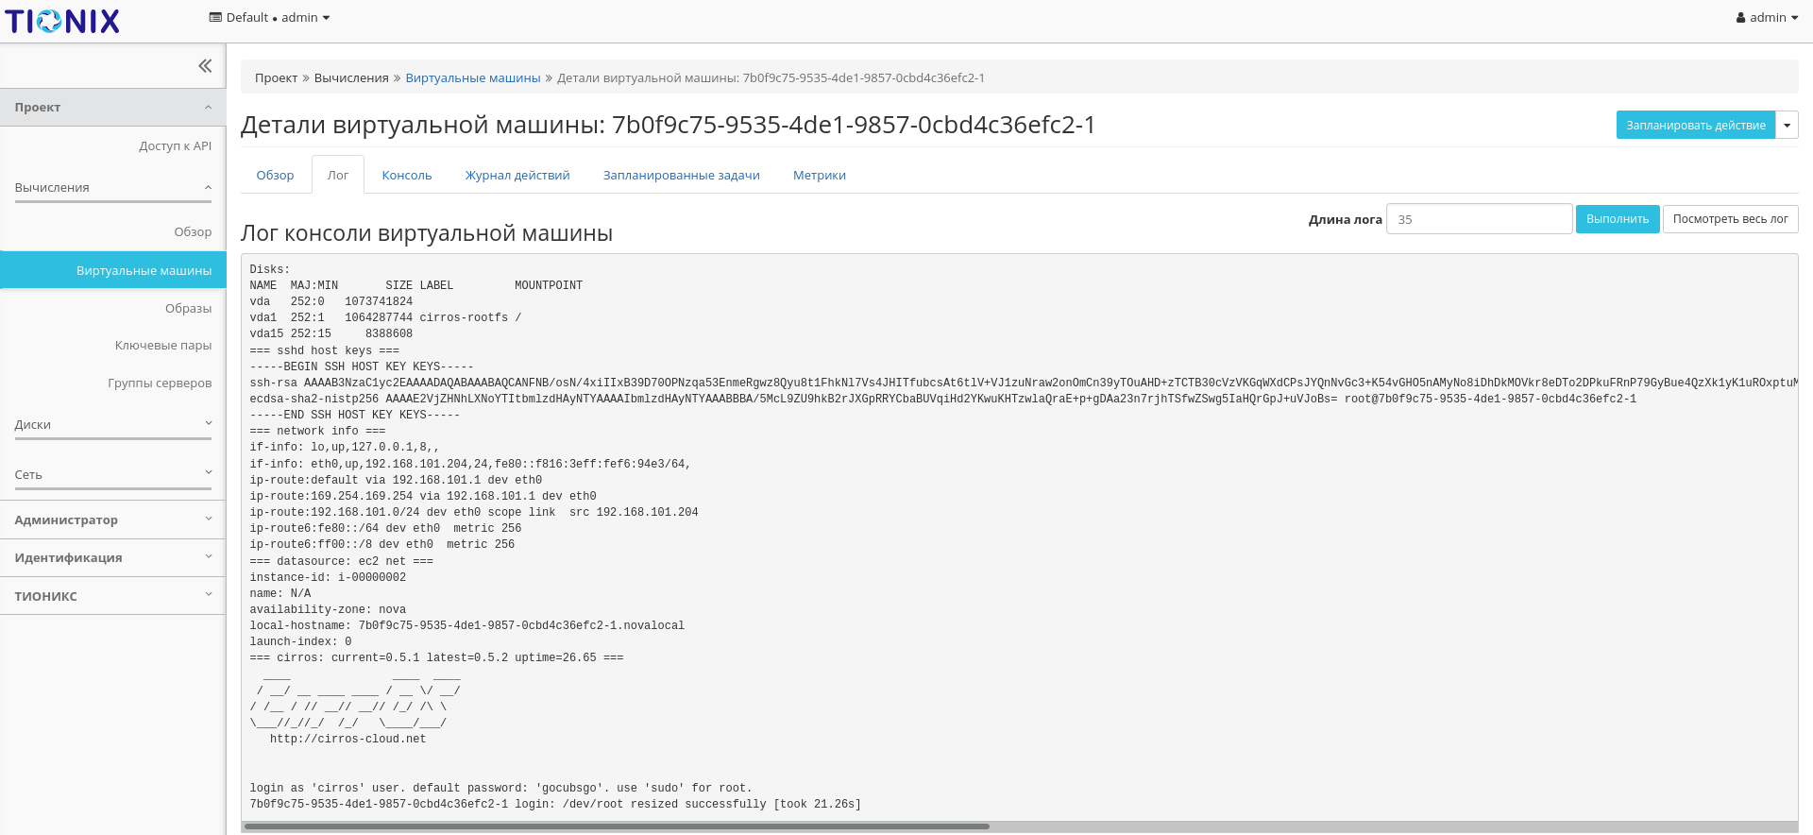Expand the Диски sidebar section
This screenshot has width=1813, height=835.
click(113, 425)
